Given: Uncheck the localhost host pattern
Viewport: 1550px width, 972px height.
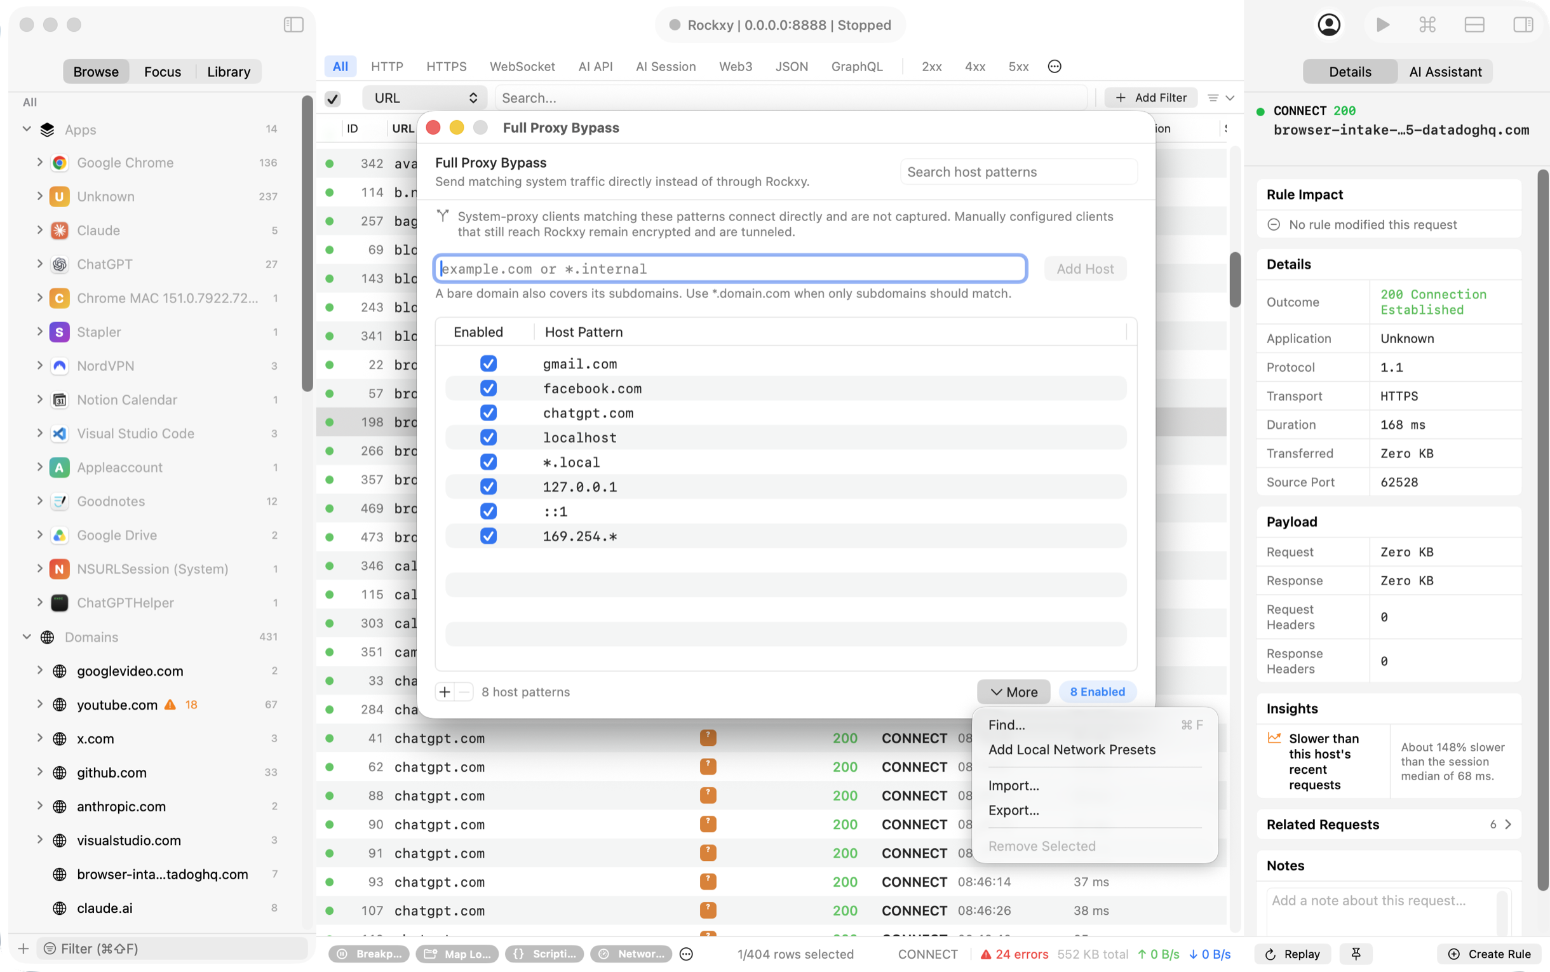Looking at the screenshot, I should point(489,437).
